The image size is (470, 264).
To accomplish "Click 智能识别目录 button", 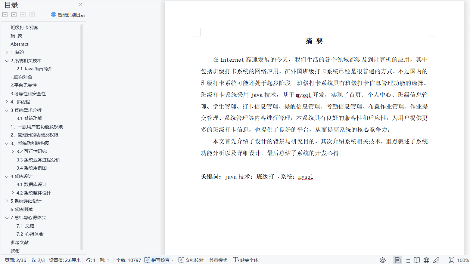I will pyautogui.click(x=68, y=15).
